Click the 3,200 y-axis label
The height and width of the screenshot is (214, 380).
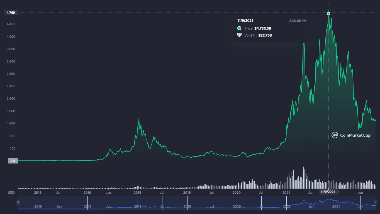point(11,61)
